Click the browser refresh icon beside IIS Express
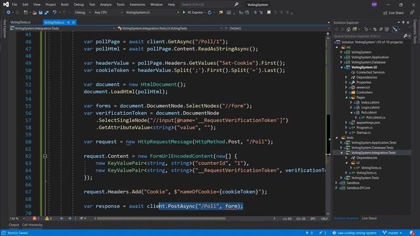This screenshot has width=420, height=236. tap(209, 12)
